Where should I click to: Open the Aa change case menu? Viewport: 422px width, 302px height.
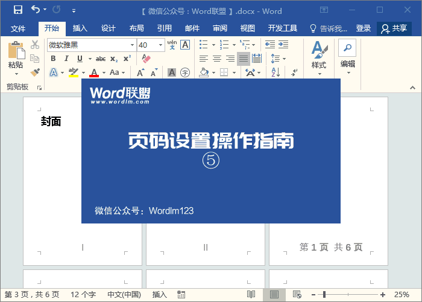click(x=118, y=72)
